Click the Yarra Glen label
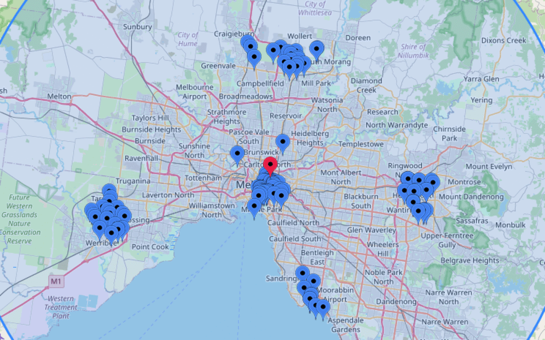The width and height of the screenshot is (545, 340). (481, 79)
